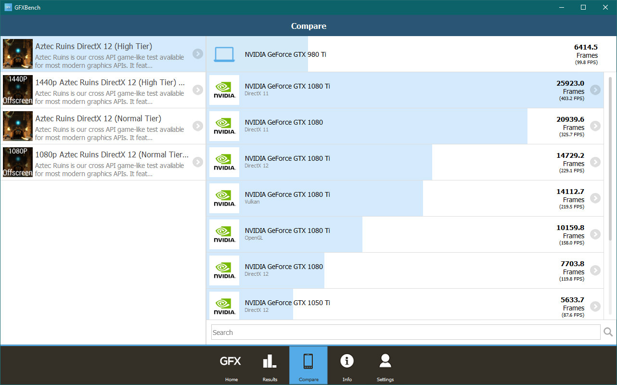Choose Aztec Ruins DirectX 12 (Normal Tier) title
This screenshot has width=617, height=385.
98,118
